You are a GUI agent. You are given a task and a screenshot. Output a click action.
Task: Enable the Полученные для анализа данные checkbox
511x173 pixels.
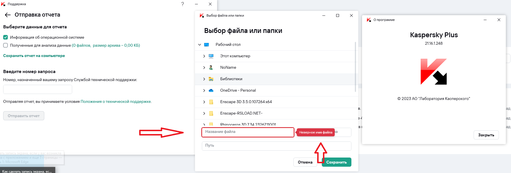click(5, 45)
